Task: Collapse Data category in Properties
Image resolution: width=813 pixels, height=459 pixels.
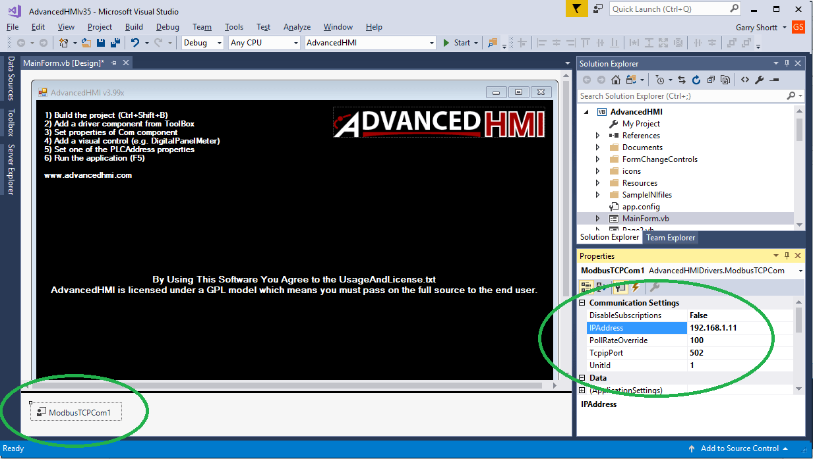Action: [582, 378]
